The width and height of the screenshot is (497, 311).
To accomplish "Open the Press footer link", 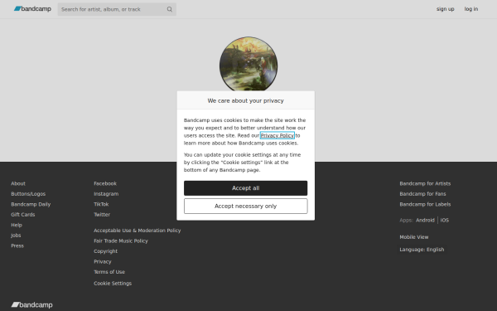I will tap(17, 245).
